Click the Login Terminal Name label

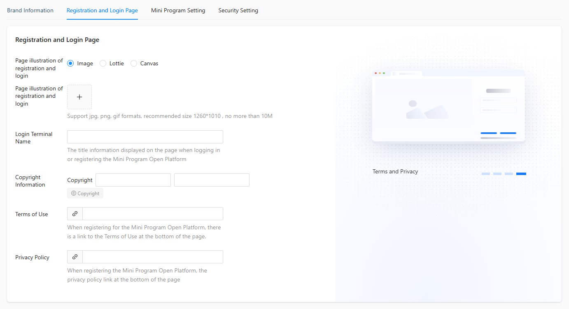34,138
